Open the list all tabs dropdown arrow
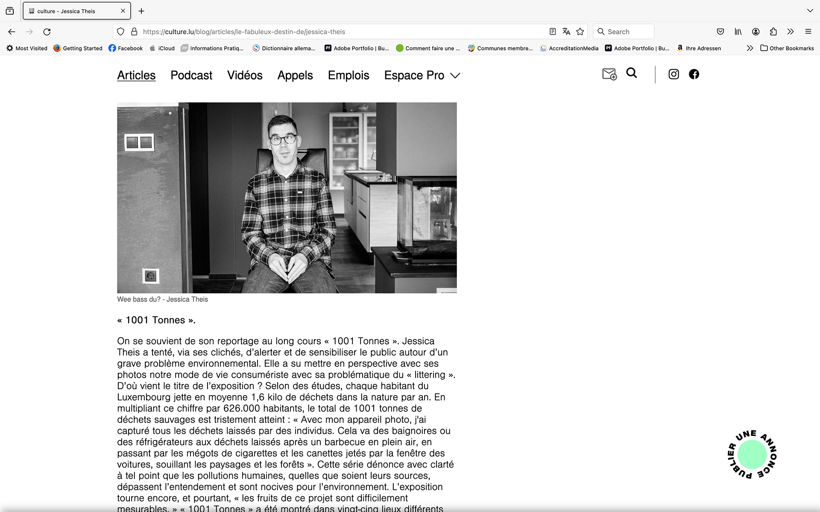 [x=810, y=11]
